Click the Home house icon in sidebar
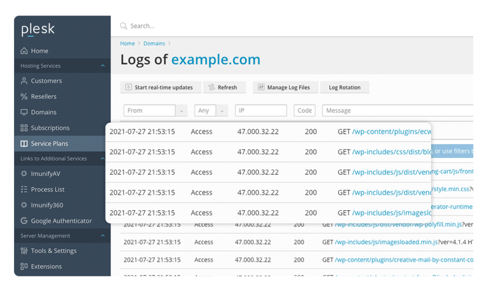Screen dimensions: 496x289 [x=24, y=51]
